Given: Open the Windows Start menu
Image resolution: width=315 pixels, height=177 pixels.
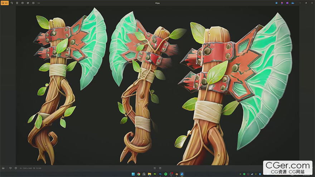Looking at the screenshot, I should point(133,174).
